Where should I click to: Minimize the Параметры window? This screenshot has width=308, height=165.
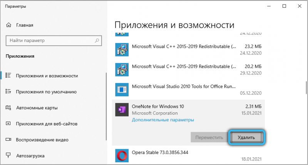coord(269,6)
